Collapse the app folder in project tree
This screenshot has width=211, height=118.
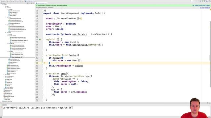pos(4,6)
